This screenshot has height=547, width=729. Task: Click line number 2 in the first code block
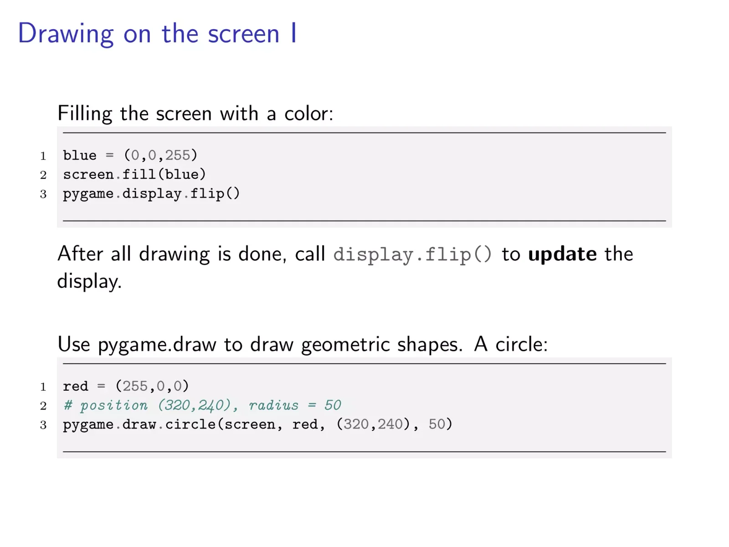[43, 175]
